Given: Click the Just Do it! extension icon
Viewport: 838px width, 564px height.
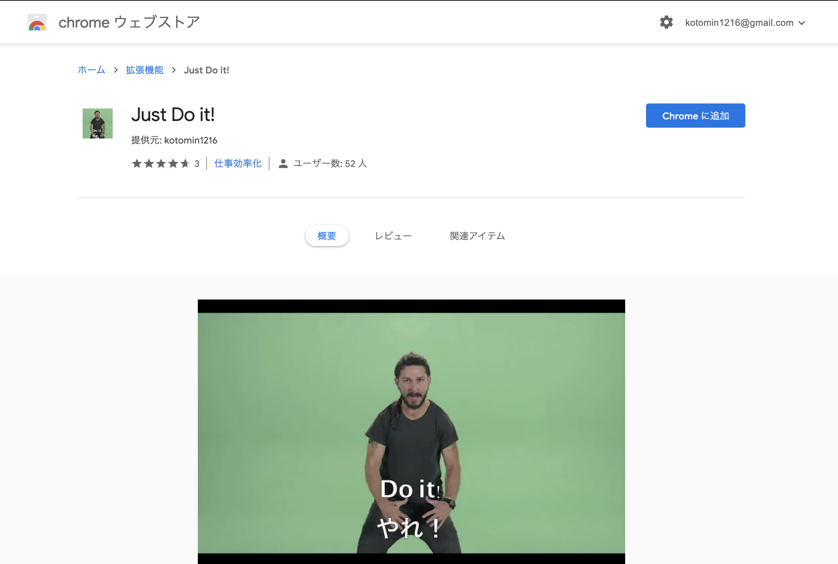Looking at the screenshot, I should 97,123.
